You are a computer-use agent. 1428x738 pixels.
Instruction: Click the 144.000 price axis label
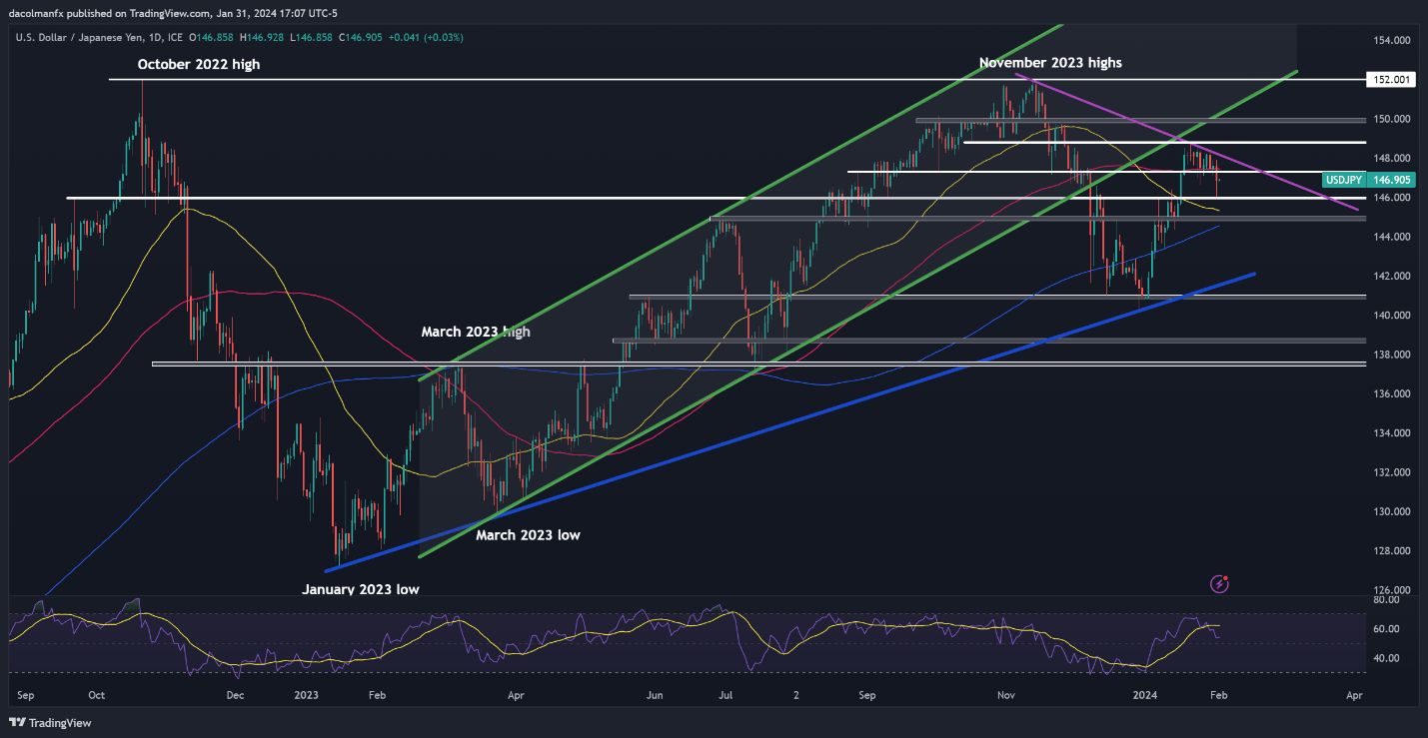tap(1390, 237)
